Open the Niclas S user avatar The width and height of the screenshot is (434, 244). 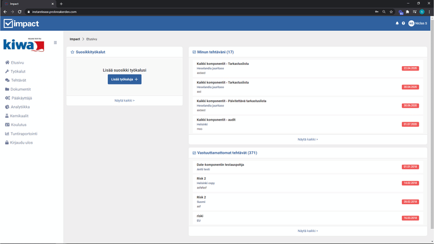tap(411, 23)
